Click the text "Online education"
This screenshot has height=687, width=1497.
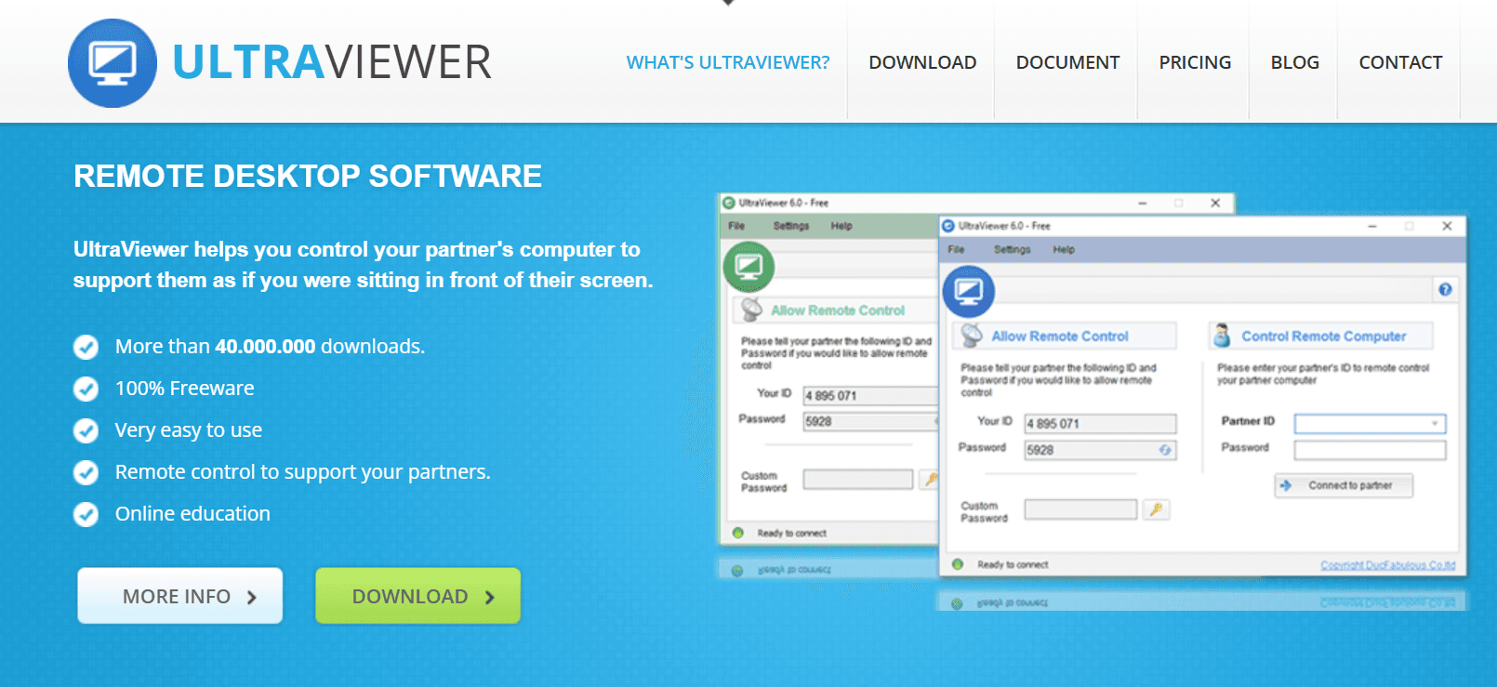coord(192,514)
